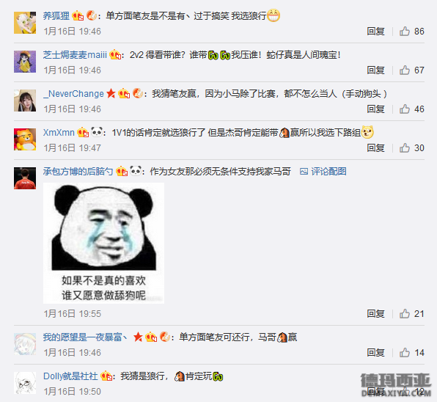
Task: Reply to the XmXmn comment
Action: pyautogui.click(x=375, y=147)
